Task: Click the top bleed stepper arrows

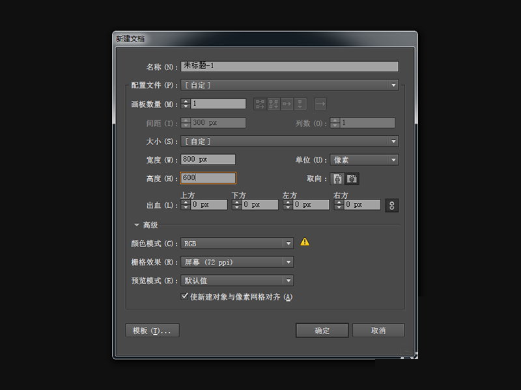Action: click(x=186, y=205)
